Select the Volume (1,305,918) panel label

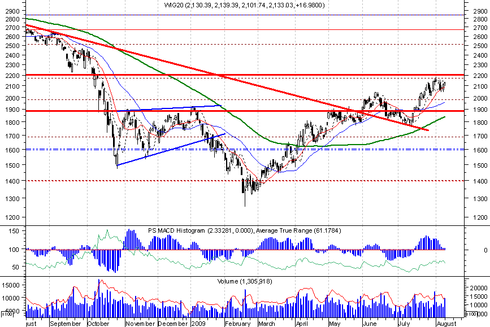click(x=245, y=281)
